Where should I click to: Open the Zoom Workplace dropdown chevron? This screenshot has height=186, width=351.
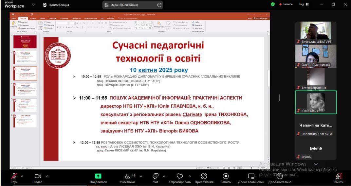[x=33, y=5]
